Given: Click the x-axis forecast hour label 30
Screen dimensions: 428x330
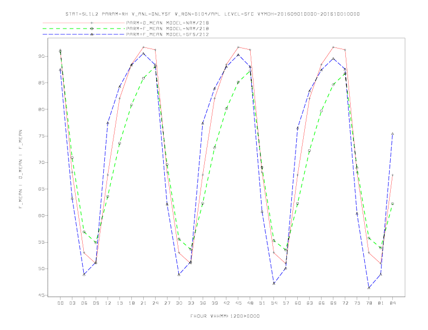Looking at the screenshot, I should coord(179,303).
